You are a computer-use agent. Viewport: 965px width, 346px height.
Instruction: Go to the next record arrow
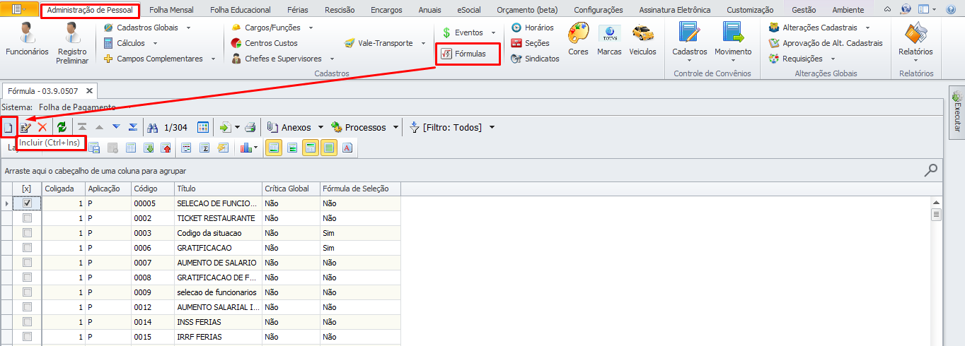pos(116,127)
